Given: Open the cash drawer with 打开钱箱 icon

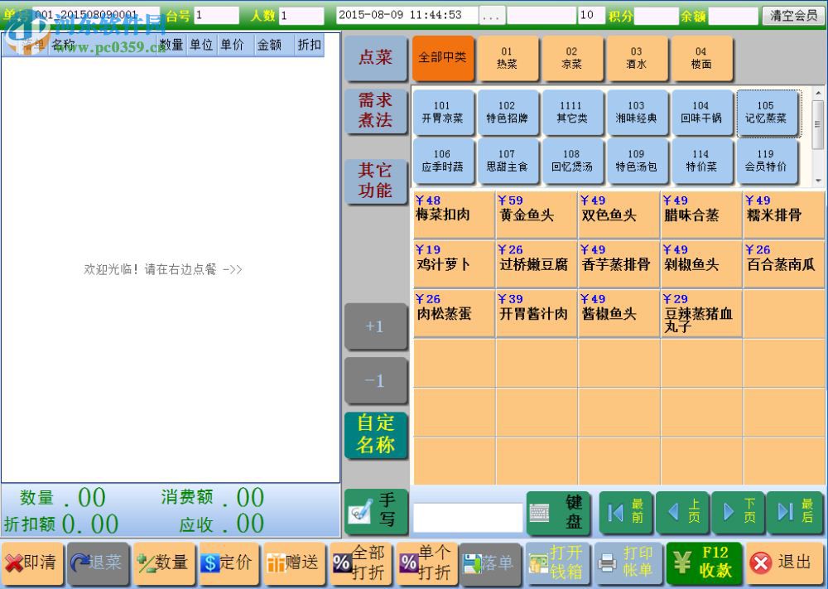Looking at the screenshot, I should click(x=556, y=563).
